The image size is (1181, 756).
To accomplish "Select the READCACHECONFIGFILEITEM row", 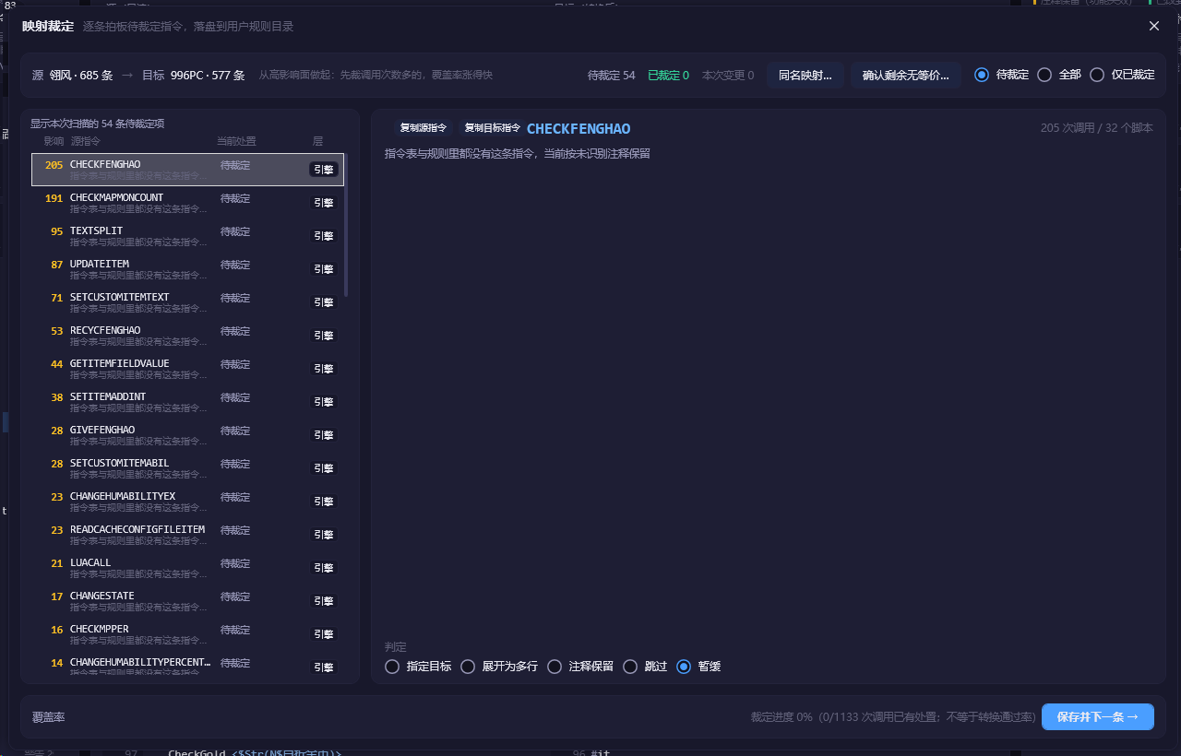I will coord(187,535).
